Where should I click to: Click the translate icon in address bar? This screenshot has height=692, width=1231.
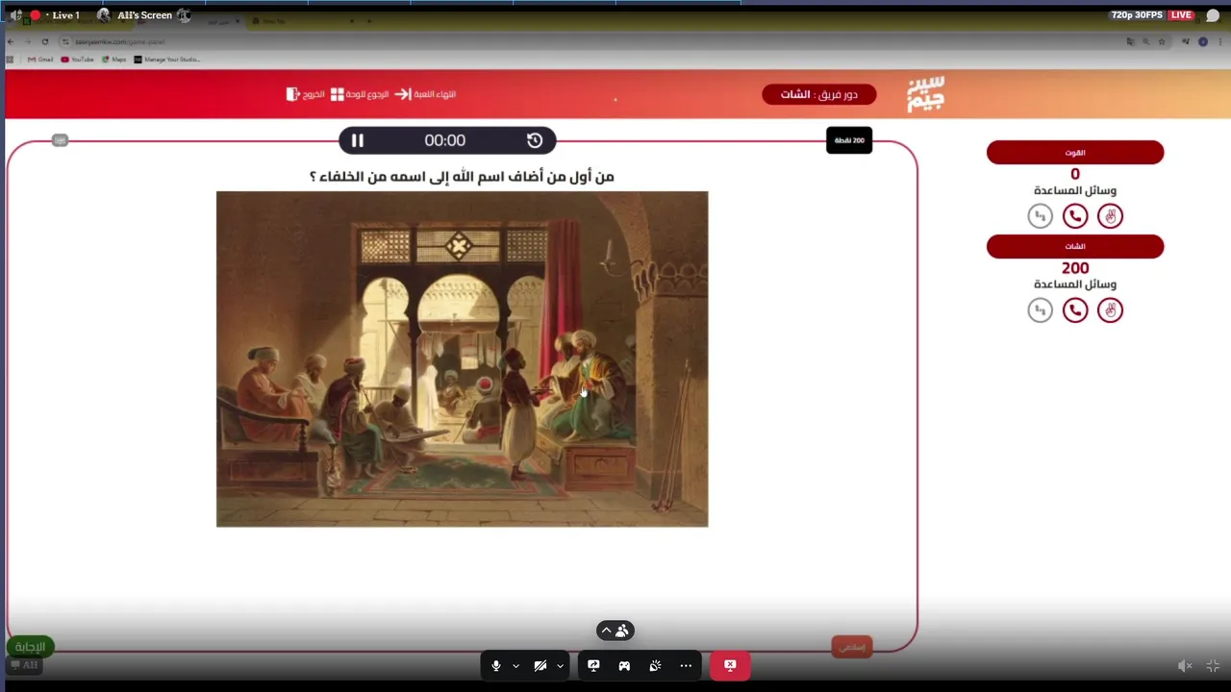point(1130,42)
